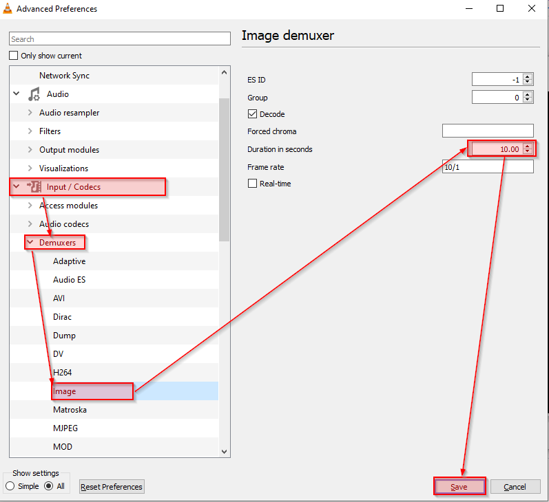This screenshot has height=502, width=549.
Task: Toggle Only show current checkbox
Action: click(x=14, y=56)
